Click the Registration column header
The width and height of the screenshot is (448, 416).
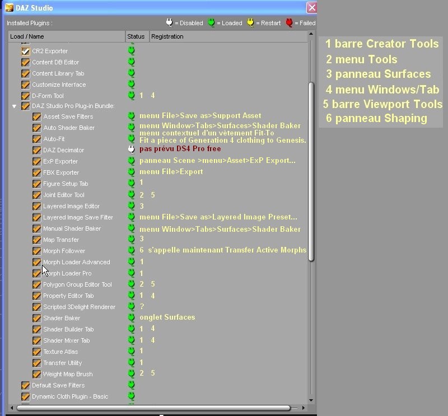tap(228, 36)
